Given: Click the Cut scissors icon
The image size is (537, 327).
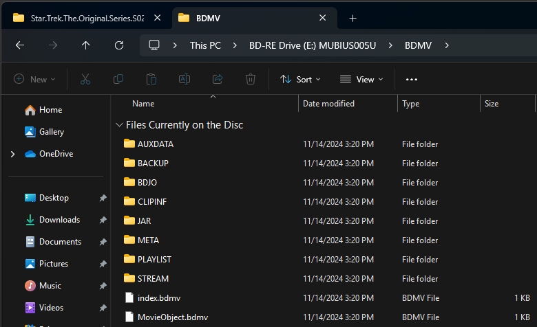Looking at the screenshot, I should [85, 79].
